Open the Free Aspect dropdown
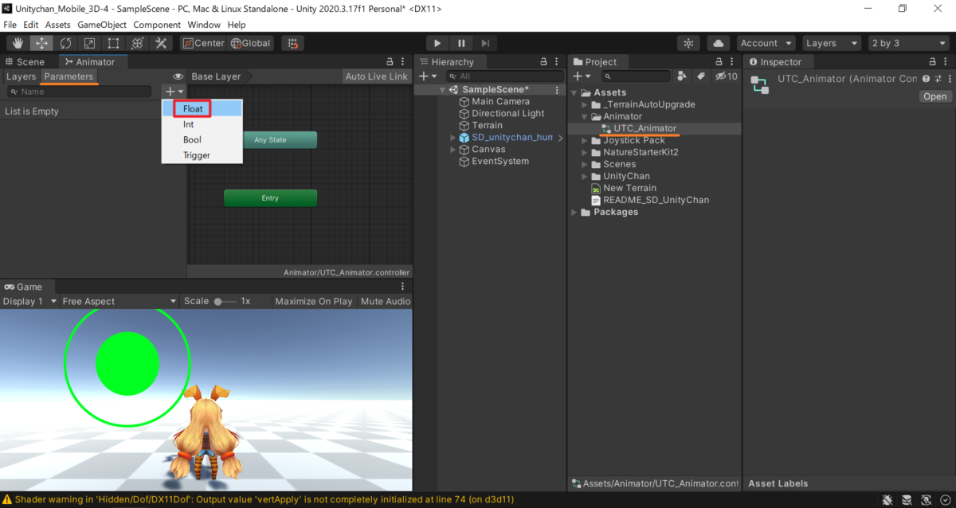 click(x=119, y=301)
